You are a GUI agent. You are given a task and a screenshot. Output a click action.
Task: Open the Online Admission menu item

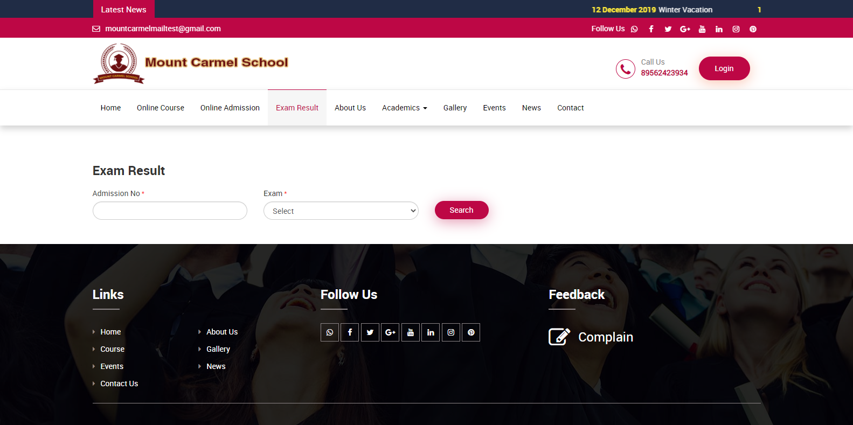point(230,108)
